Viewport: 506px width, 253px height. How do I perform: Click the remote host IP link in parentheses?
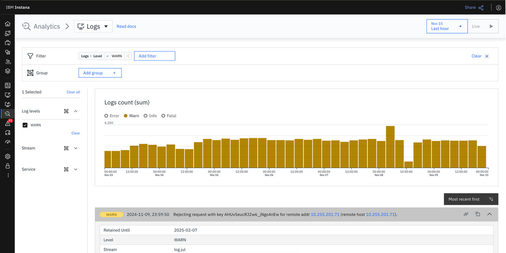[x=380, y=215]
